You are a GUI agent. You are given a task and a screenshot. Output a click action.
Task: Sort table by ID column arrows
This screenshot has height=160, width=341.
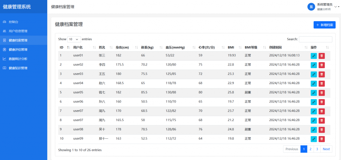tap(69, 47)
